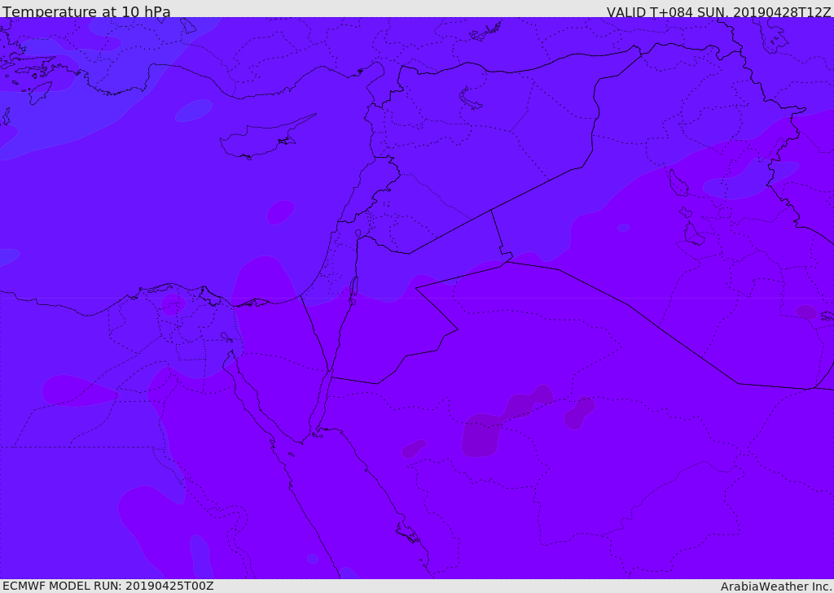The image size is (834, 593).
Task: Click the dark purple spot near Kuwait
Action: tap(805, 312)
